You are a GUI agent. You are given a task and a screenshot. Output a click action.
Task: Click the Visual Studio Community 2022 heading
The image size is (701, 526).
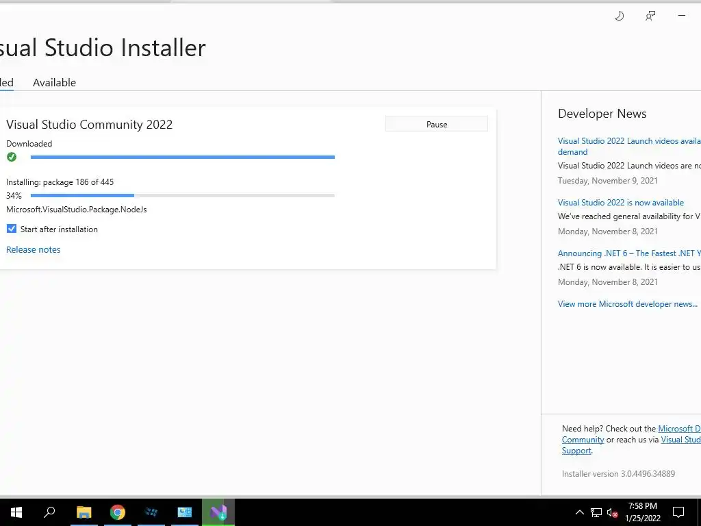(90, 125)
